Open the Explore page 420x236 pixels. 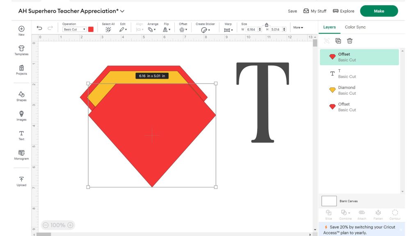[x=343, y=11]
